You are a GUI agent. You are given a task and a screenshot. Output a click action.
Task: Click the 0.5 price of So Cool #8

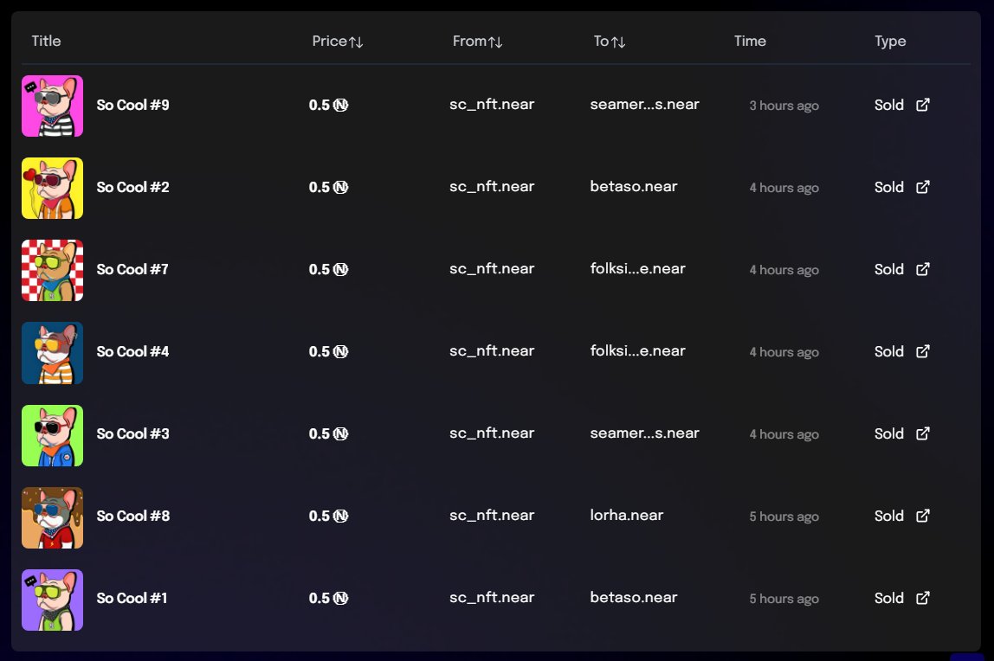pyautogui.click(x=328, y=516)
